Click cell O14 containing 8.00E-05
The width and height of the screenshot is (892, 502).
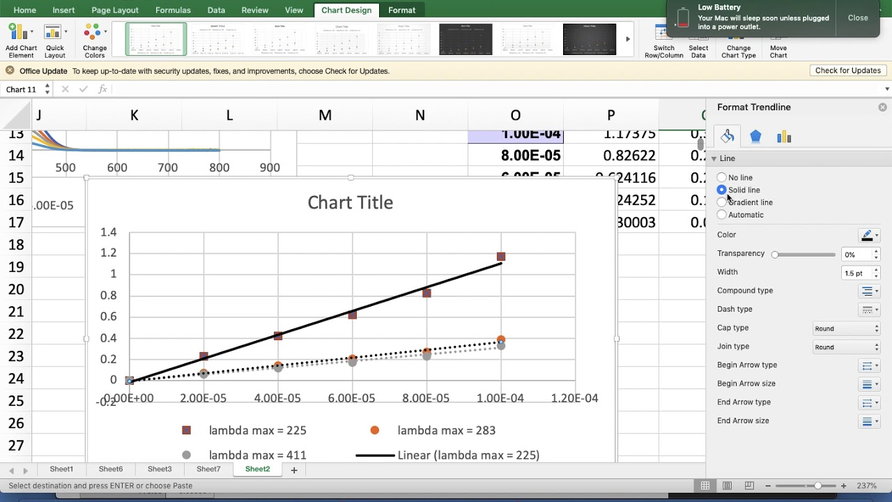click(x=515, y=156)
